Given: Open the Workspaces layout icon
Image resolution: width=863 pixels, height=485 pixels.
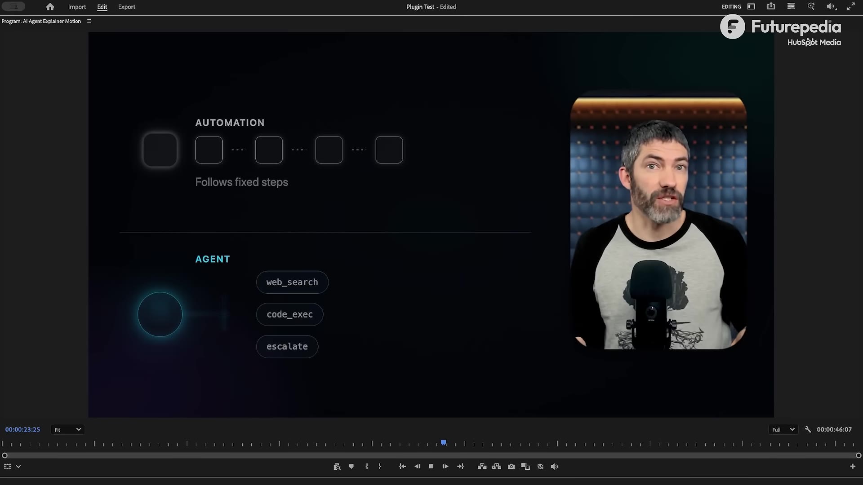Looking at the screenshot, I should pyautogui.click(x=751, y=7).
